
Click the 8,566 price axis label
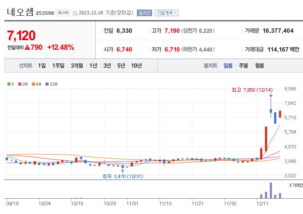coord(290,89)
